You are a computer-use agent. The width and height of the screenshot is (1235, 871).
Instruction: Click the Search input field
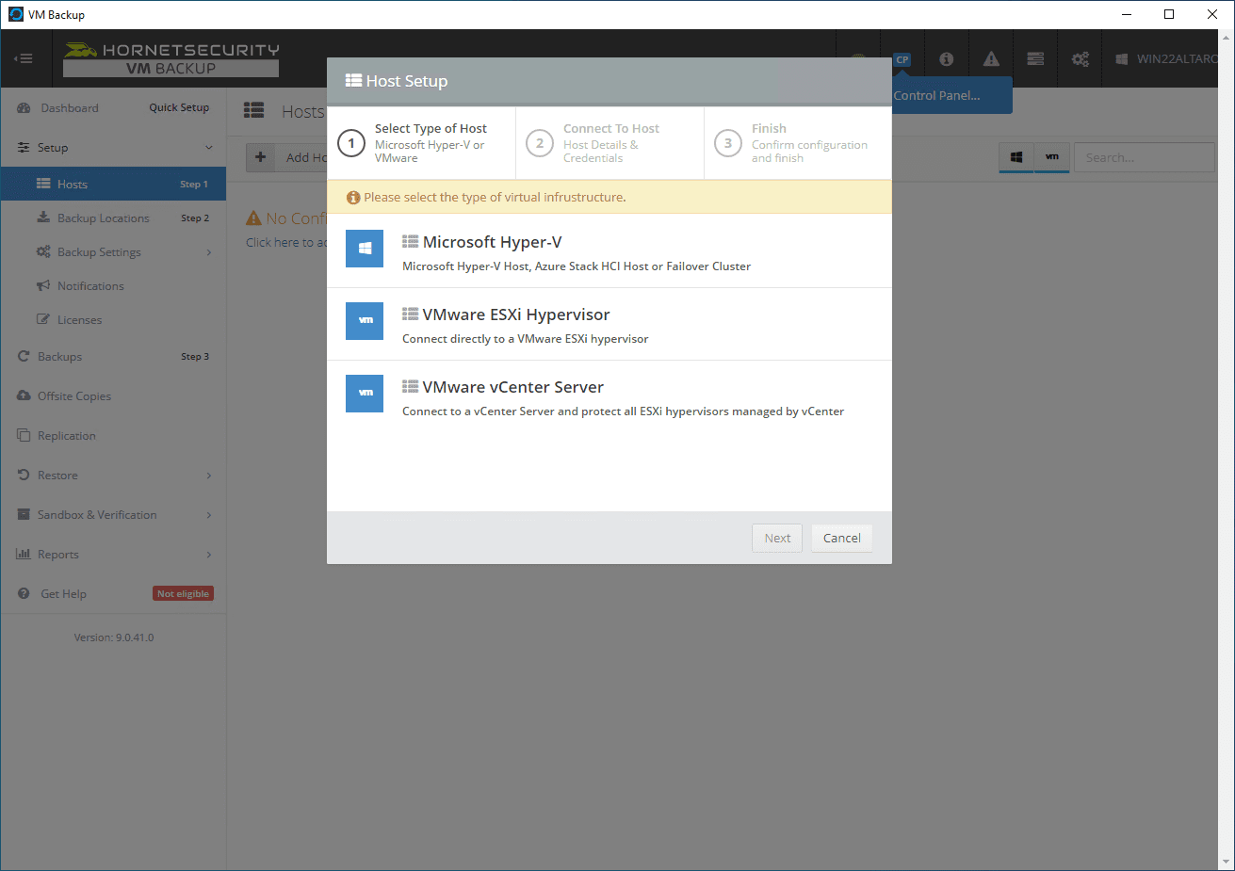click(x=1145, y=157)
